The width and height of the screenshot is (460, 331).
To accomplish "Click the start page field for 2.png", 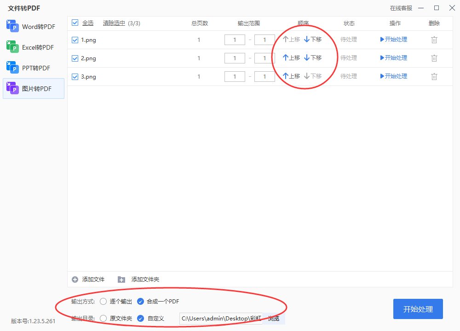I will 235,58.
